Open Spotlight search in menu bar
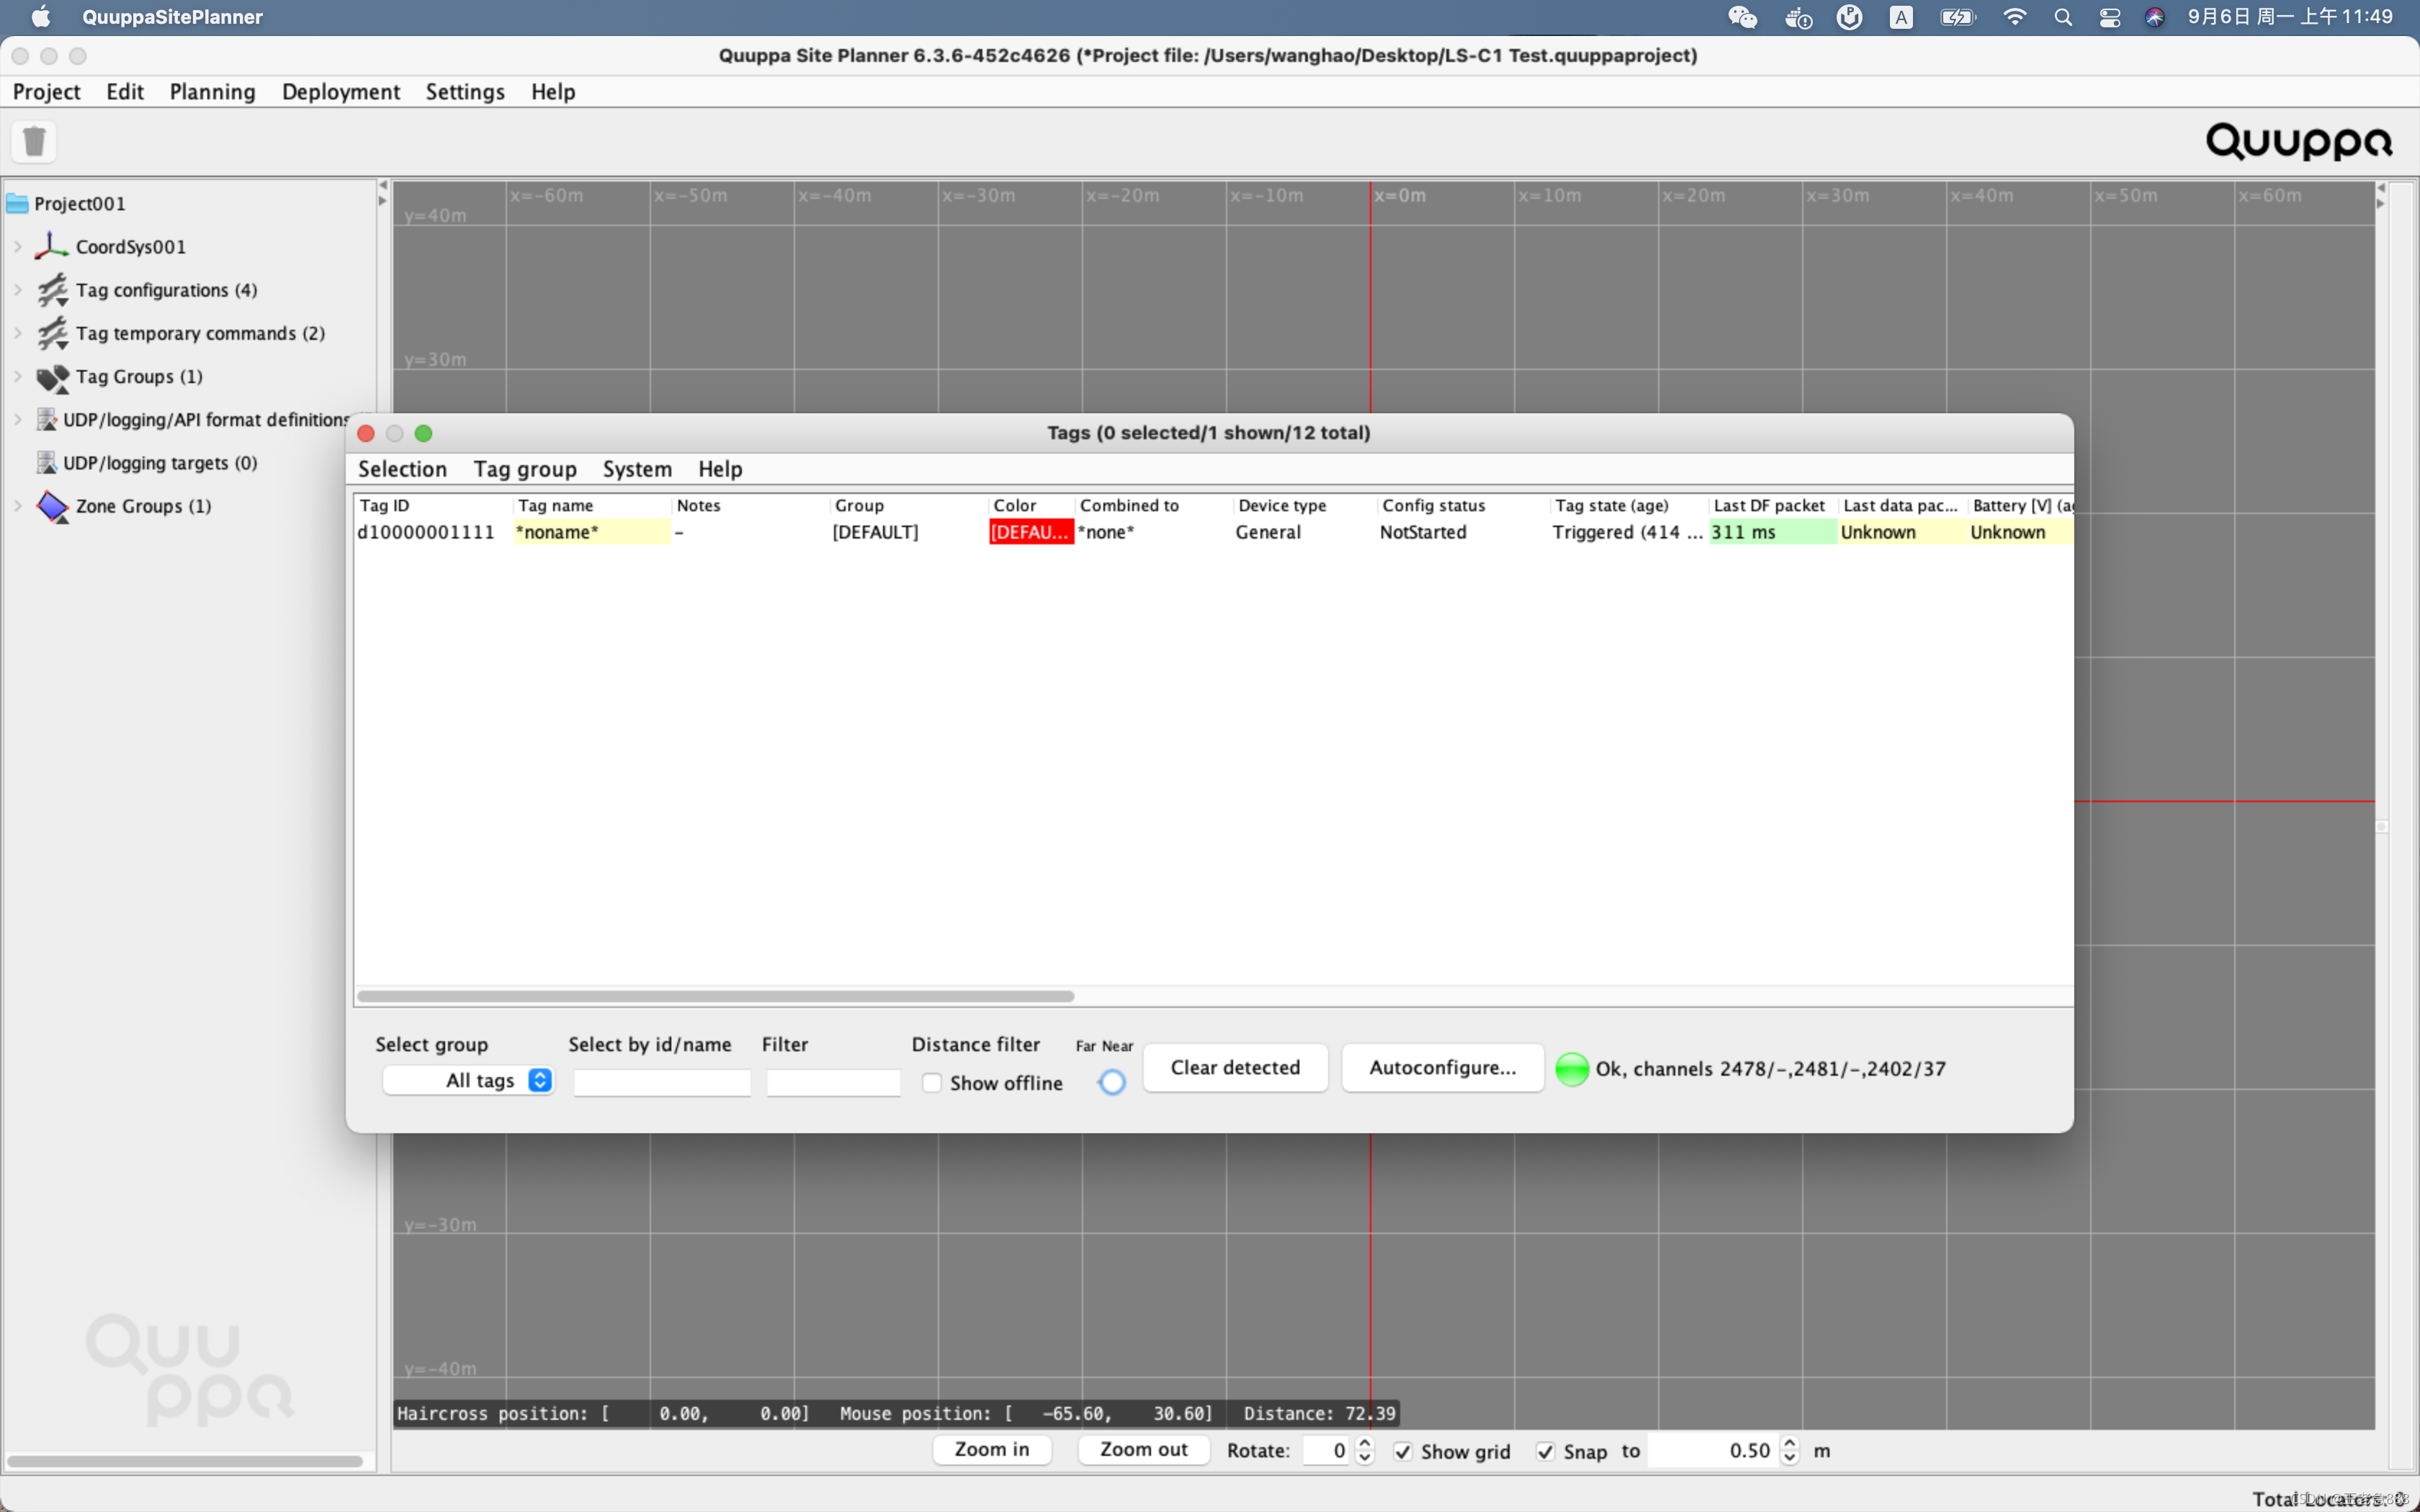Image resolution: width=2420 pixels, height=1512 pixels. tap(2062, 17)
